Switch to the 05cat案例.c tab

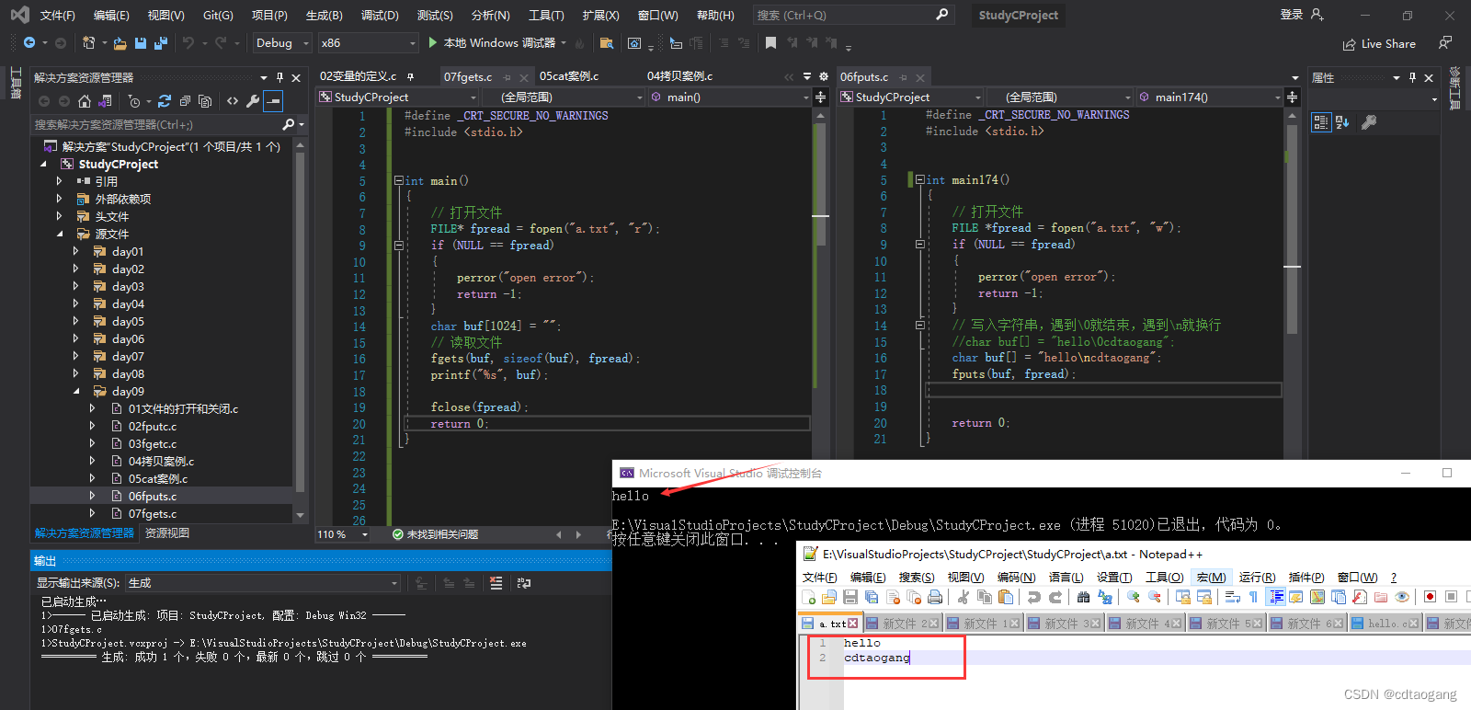tap(569, 76)
